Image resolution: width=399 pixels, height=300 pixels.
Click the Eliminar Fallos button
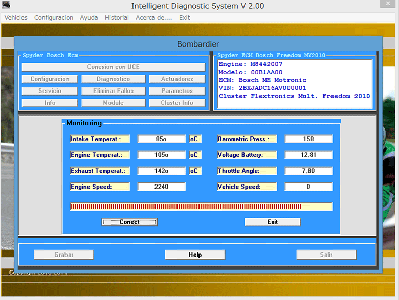113,91
